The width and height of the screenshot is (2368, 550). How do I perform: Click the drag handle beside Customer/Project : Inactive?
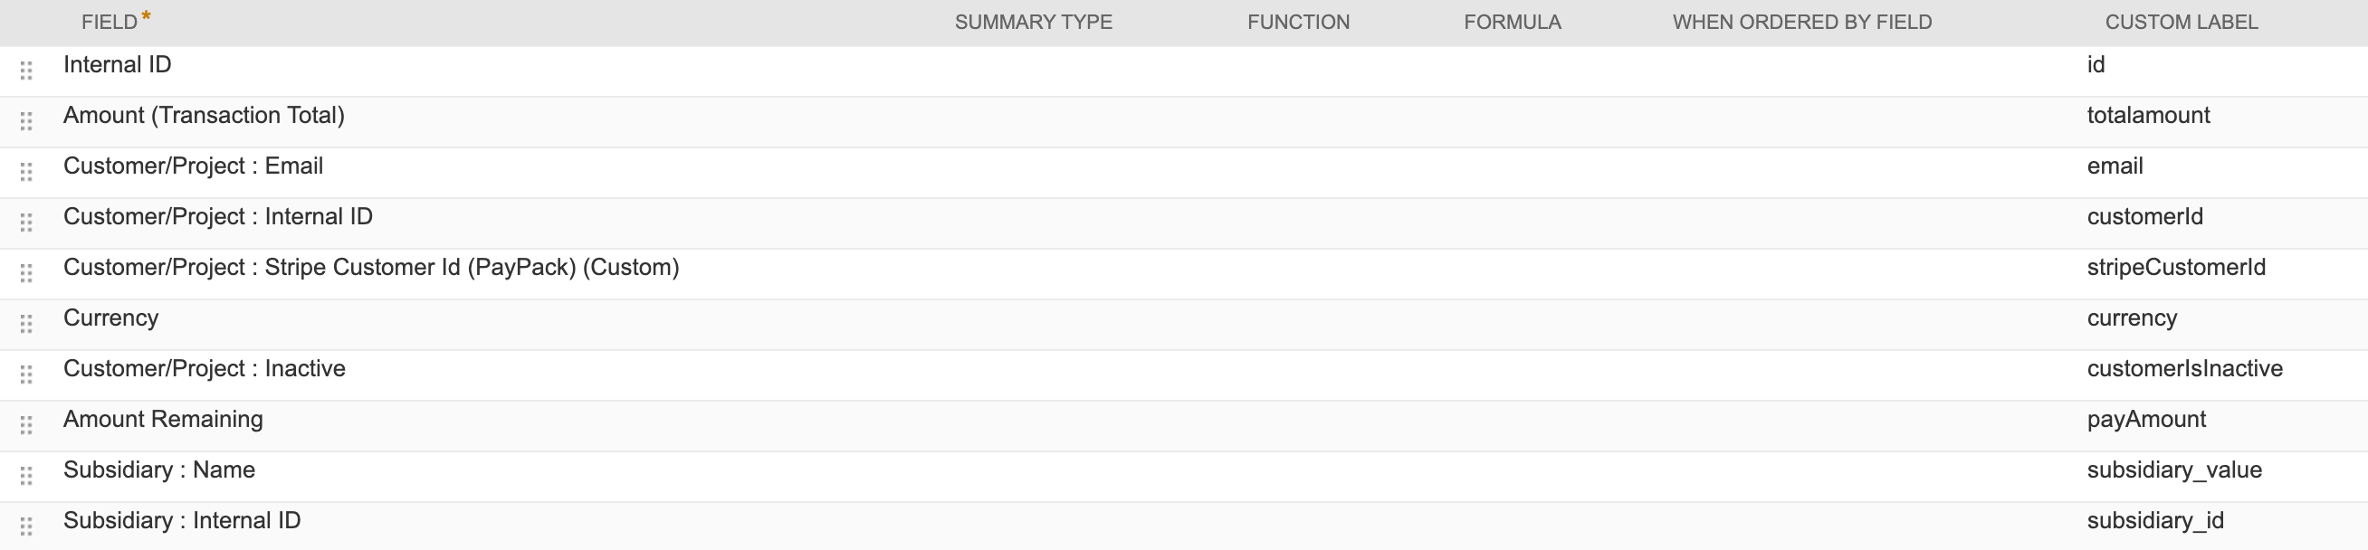(x=24, y=373)
